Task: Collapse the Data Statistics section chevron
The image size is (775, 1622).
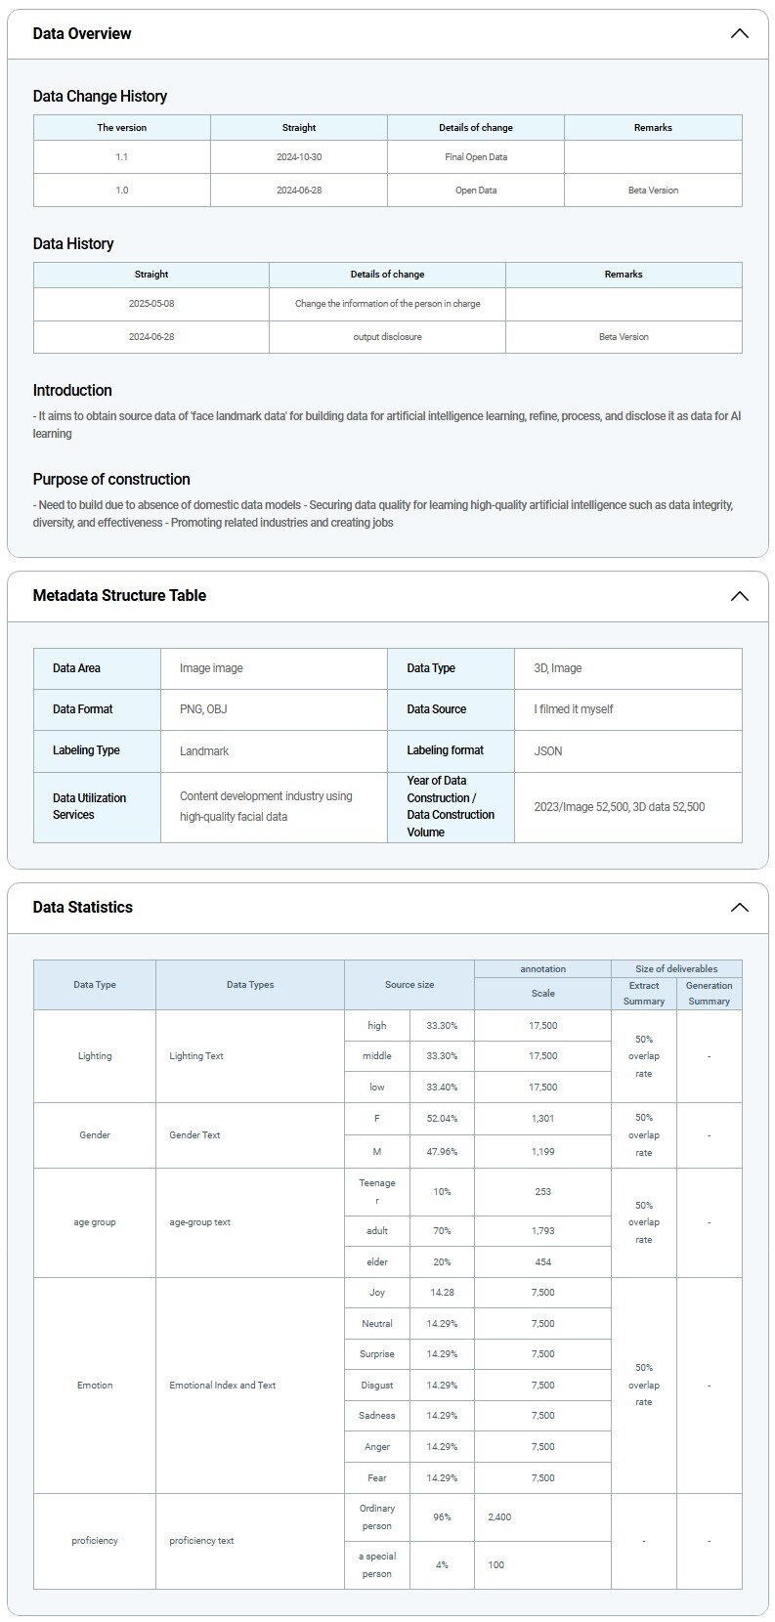Action: 739,908
